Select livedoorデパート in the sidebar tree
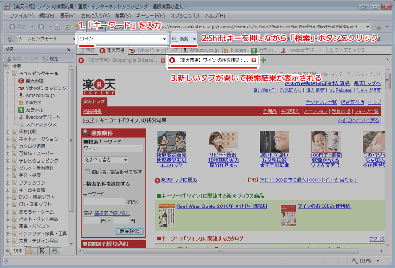 click(x=39, y=117)
